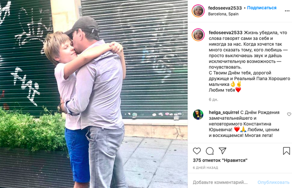Image resolution: width=292 pixels, height=188 pixels.
Task: Like helga_squirrel's comment with the small heart
Action: click(x=289, y=114)
